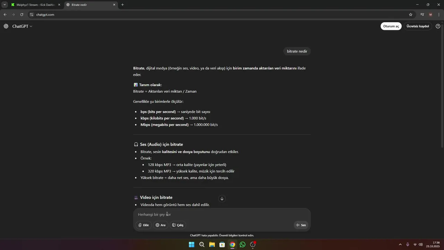Click the Mbps (megabits per second) line
This screenshot has height=250, width=444.
[179, 125]
